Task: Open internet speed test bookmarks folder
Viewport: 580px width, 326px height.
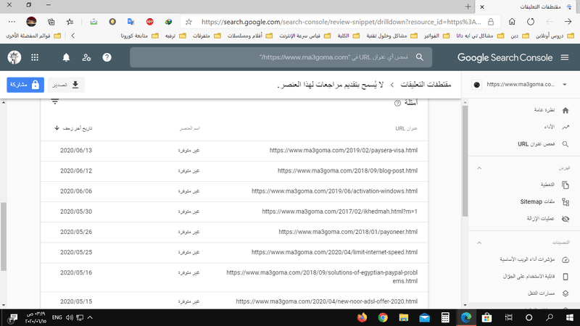Action: click(x=304, y=35)
